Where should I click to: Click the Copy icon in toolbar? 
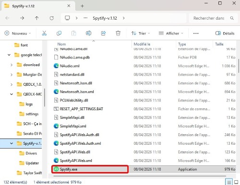coord(59,33)
